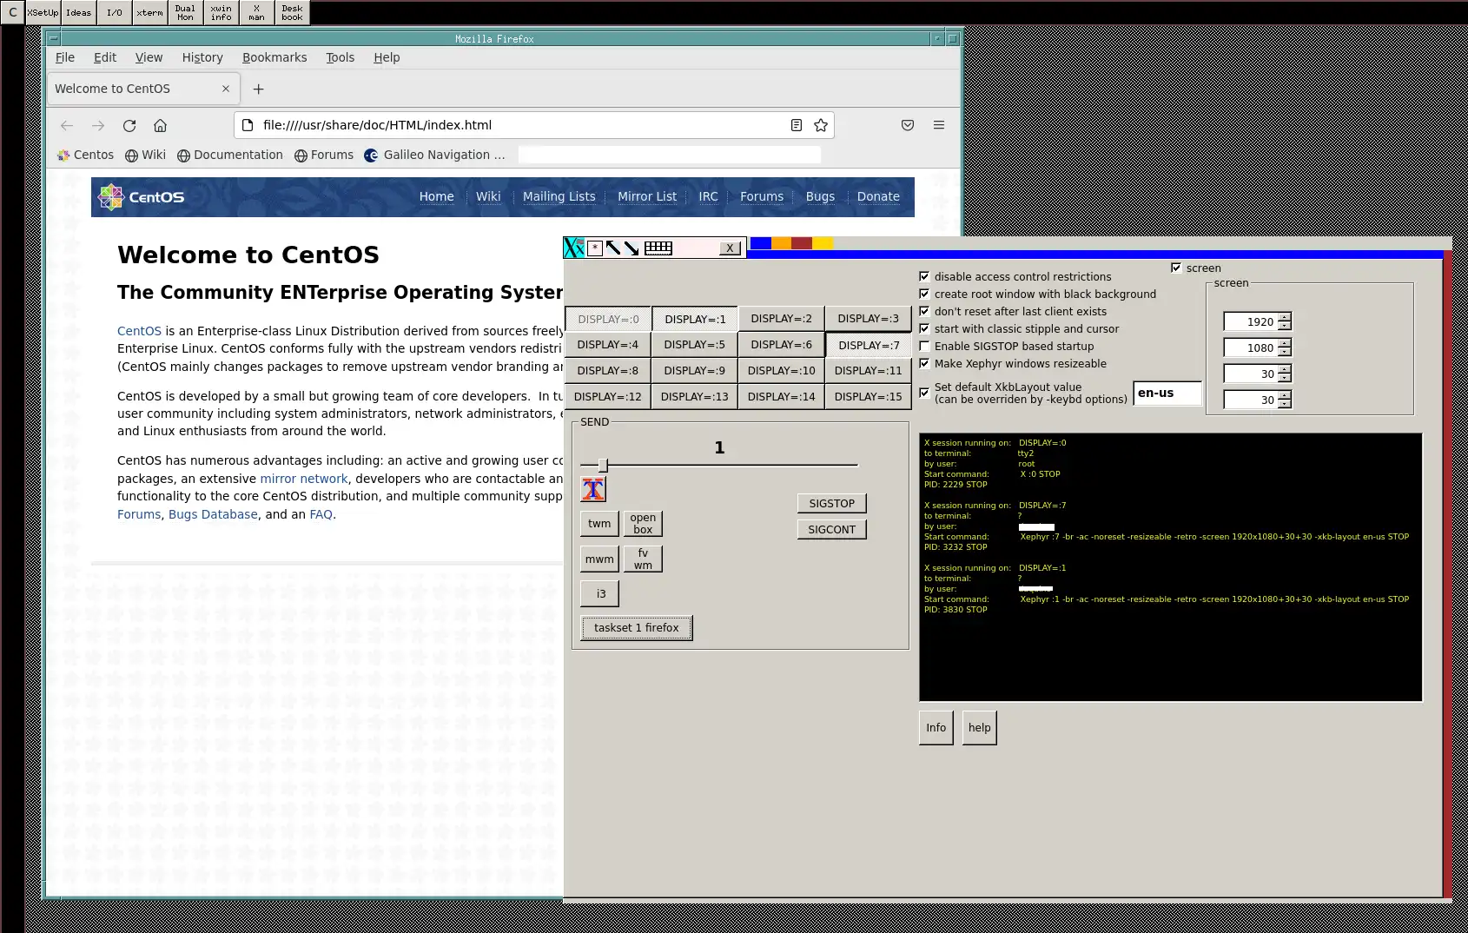Click the en-us XkbLayout input field
This screenshot has width=1468, height=933.
[1167, 393]
